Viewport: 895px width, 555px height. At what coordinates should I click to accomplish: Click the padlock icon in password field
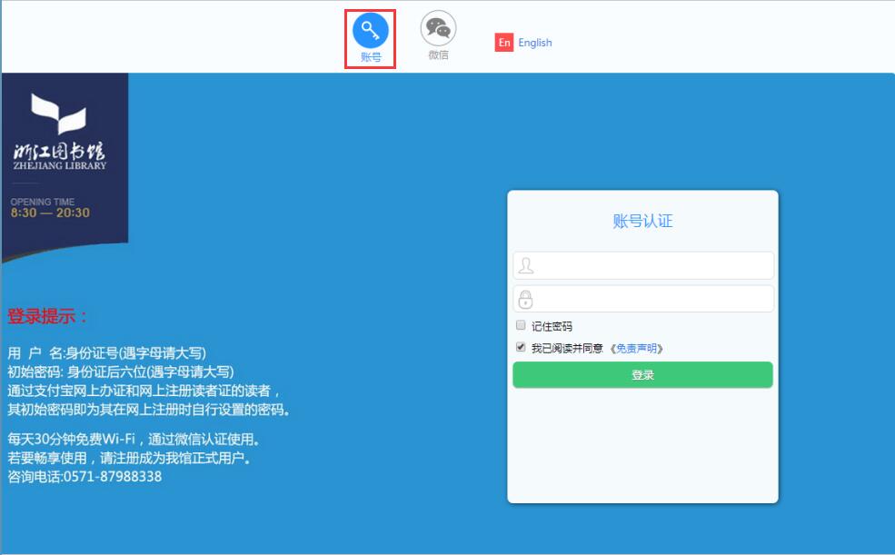pyautogui.click(x=526, y=299)
